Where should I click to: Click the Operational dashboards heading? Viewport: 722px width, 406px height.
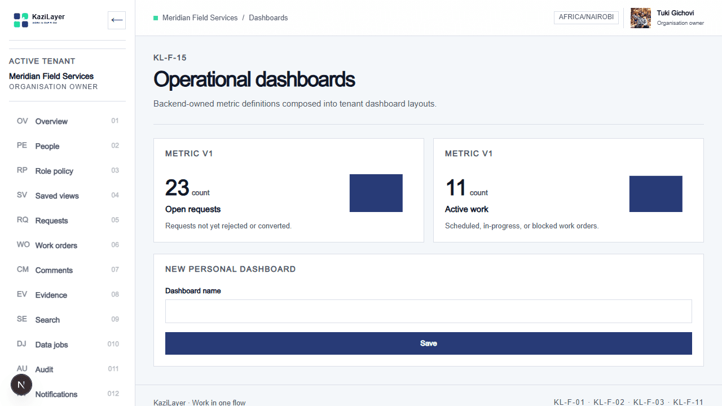(254, 80)
